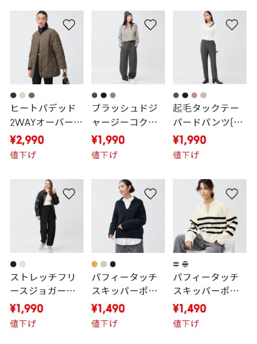Open the ヒートパデッド 2WAYオーバー product title
This screenshot has width=257, height=344.
click(46, 115)
